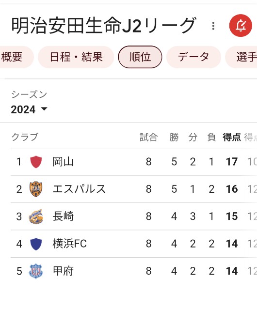Select the 順位 standings tab
Viewport: 257px width, 310px height.
click(140, 57)
